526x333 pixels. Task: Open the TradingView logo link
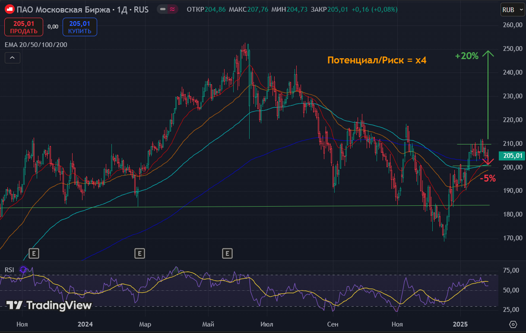[49, 305]
